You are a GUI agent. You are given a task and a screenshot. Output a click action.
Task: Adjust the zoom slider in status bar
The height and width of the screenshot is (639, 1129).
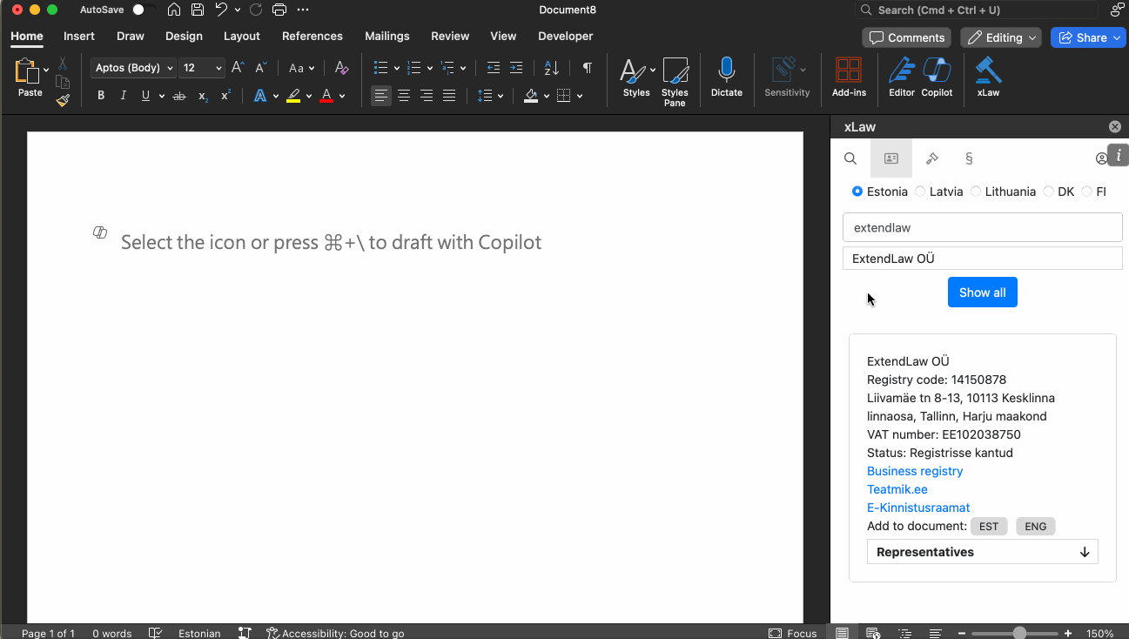coord(1019,633)
